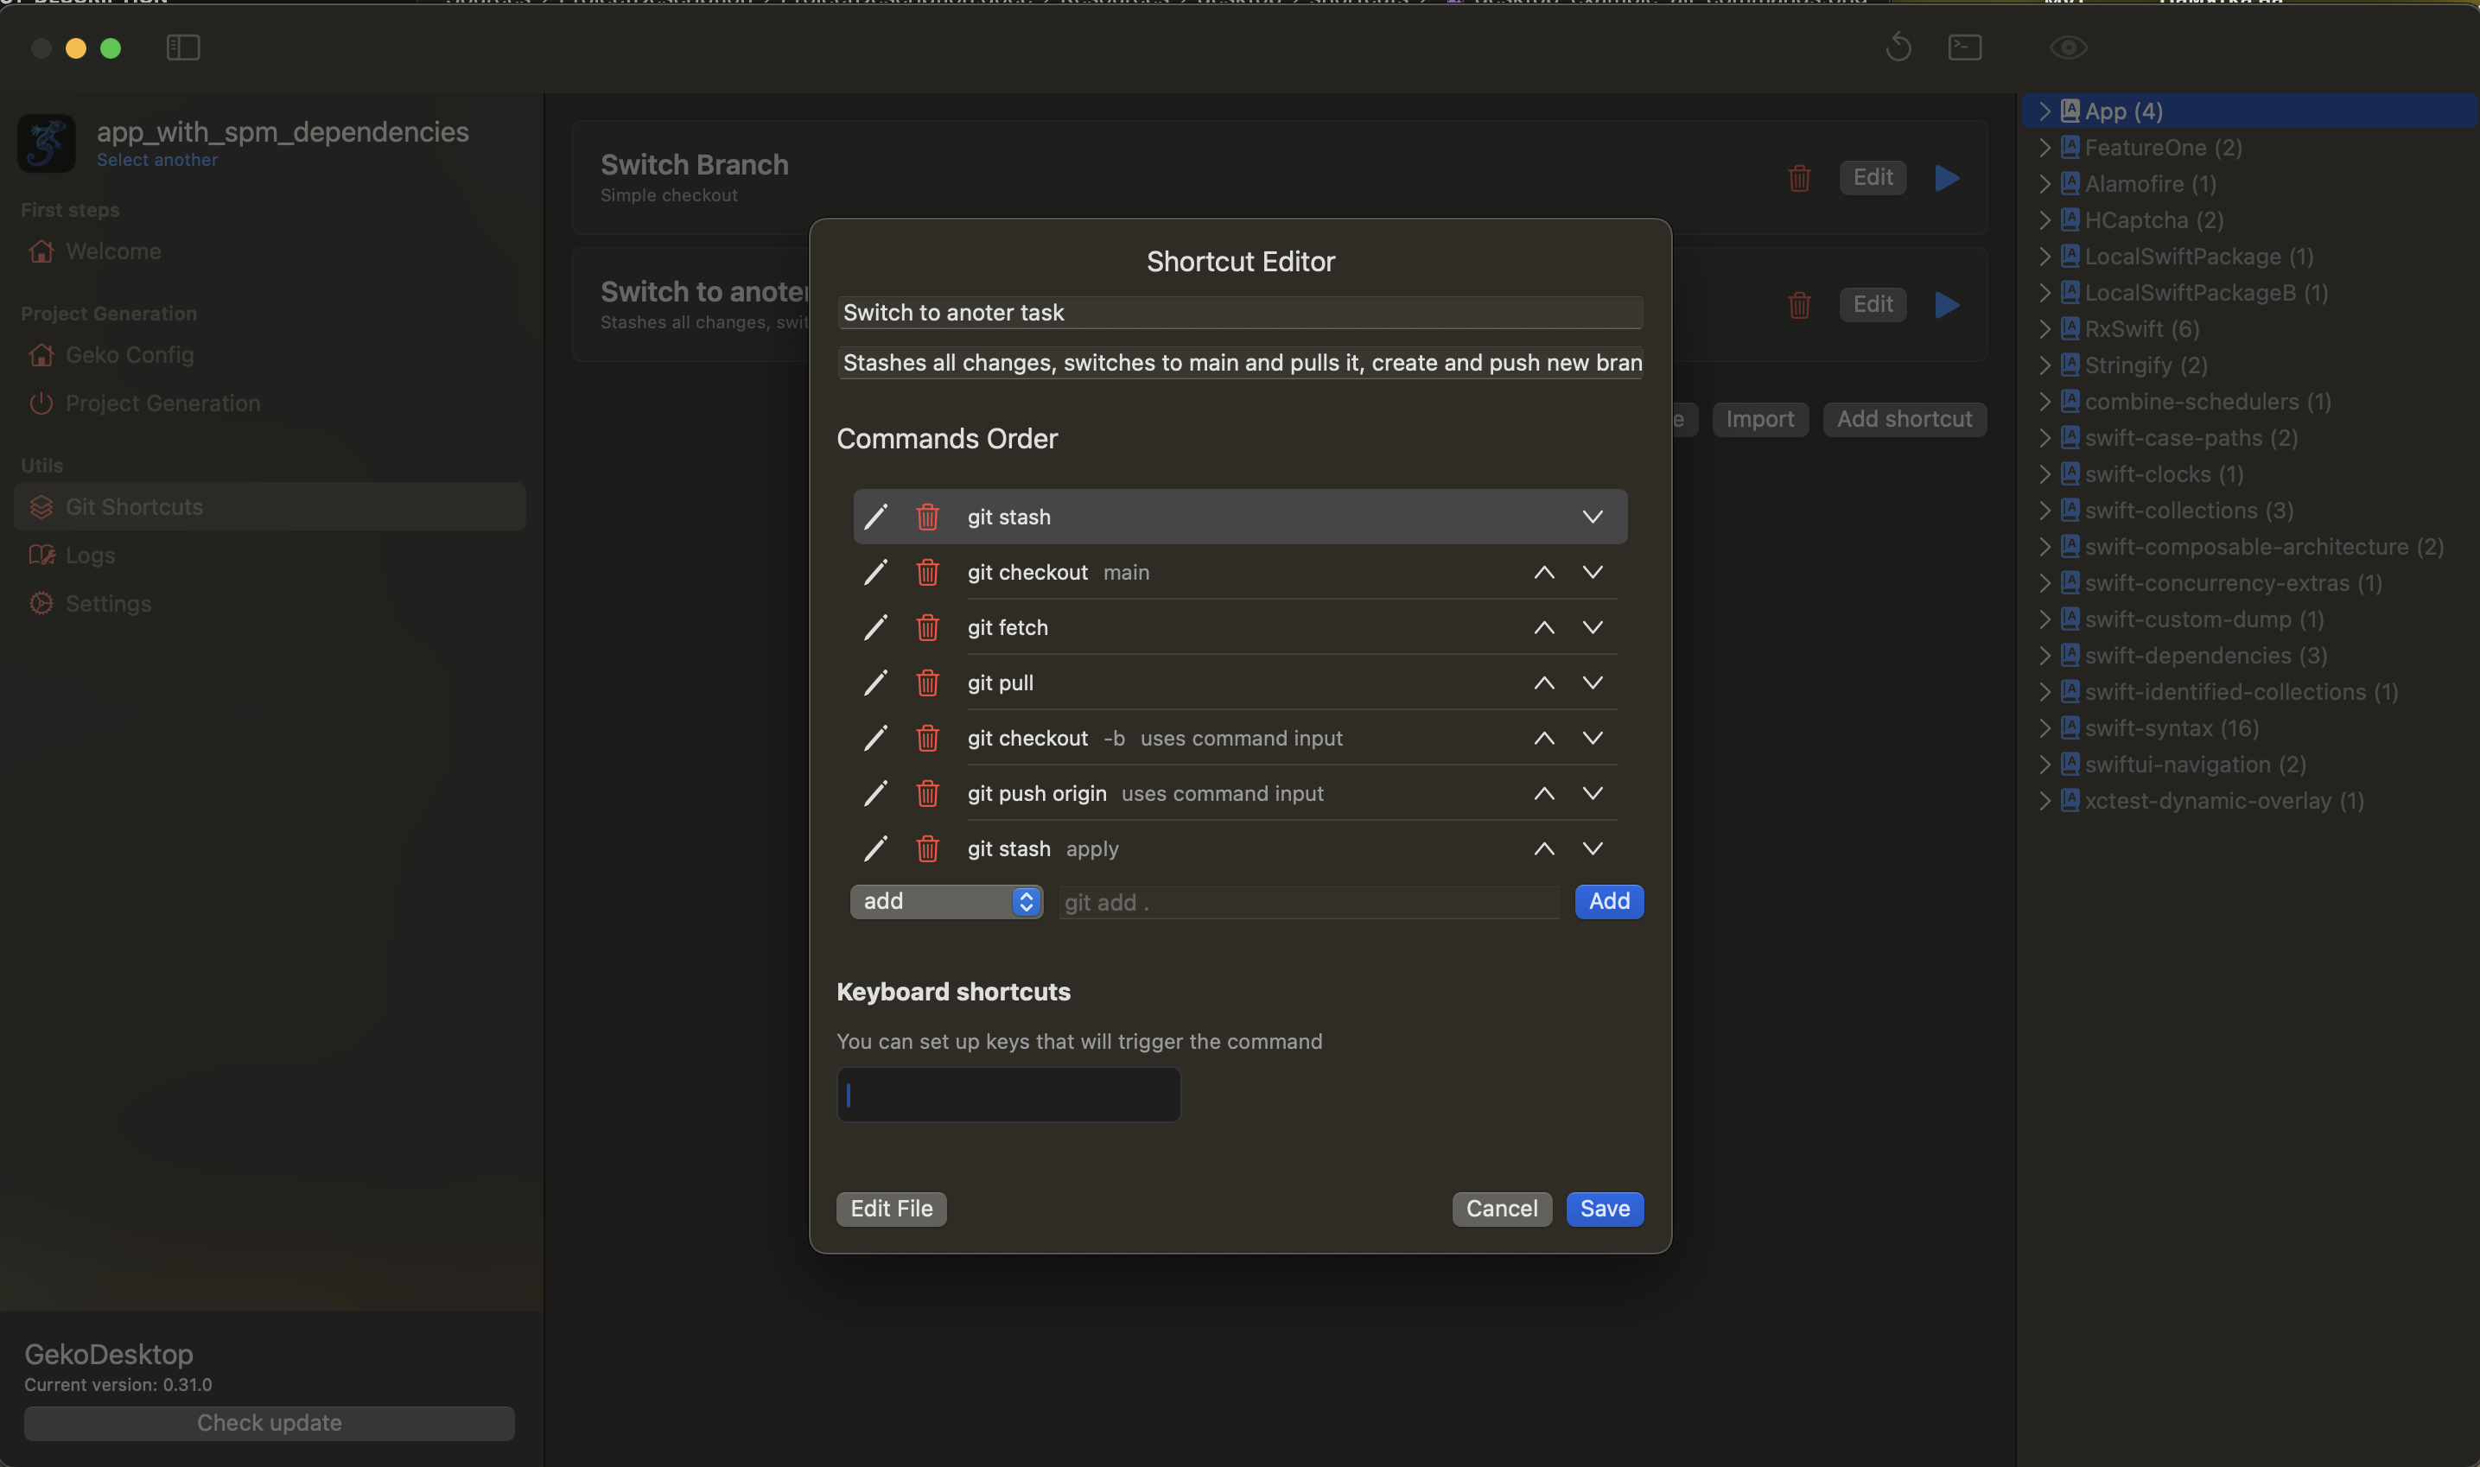Delete the git fetch command
Viewport: 2480px width, 1467px height.
click(x=927, y=628)
